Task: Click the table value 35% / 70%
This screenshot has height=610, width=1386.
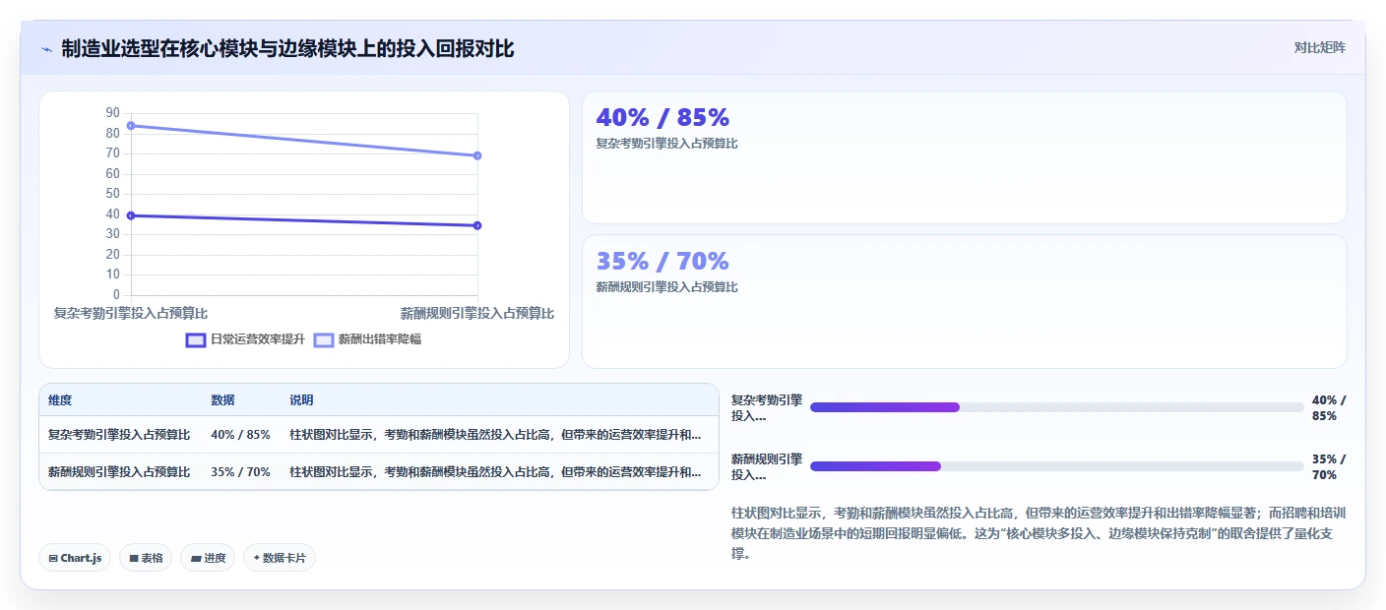Action: [x=240, y=471]
